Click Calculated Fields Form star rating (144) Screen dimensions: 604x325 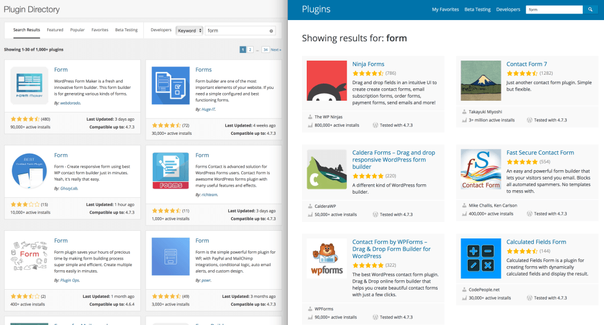522,251
